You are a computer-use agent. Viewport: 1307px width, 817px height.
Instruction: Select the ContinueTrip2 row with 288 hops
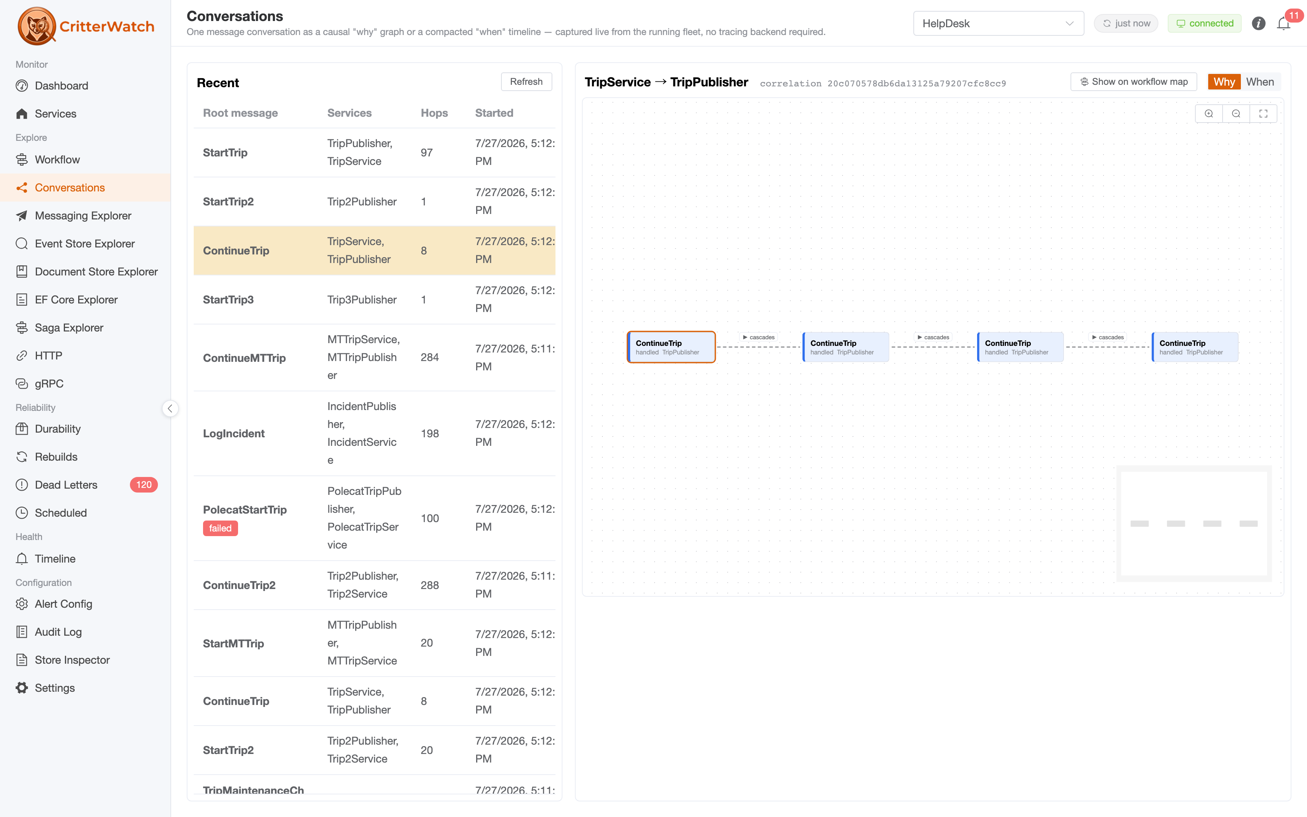coord(374,585)
